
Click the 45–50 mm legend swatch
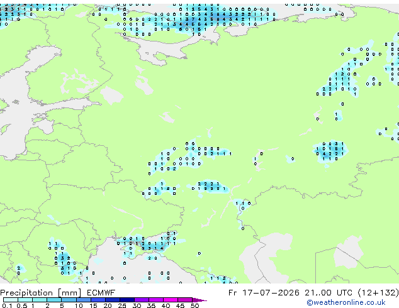[x=185, y=300]
